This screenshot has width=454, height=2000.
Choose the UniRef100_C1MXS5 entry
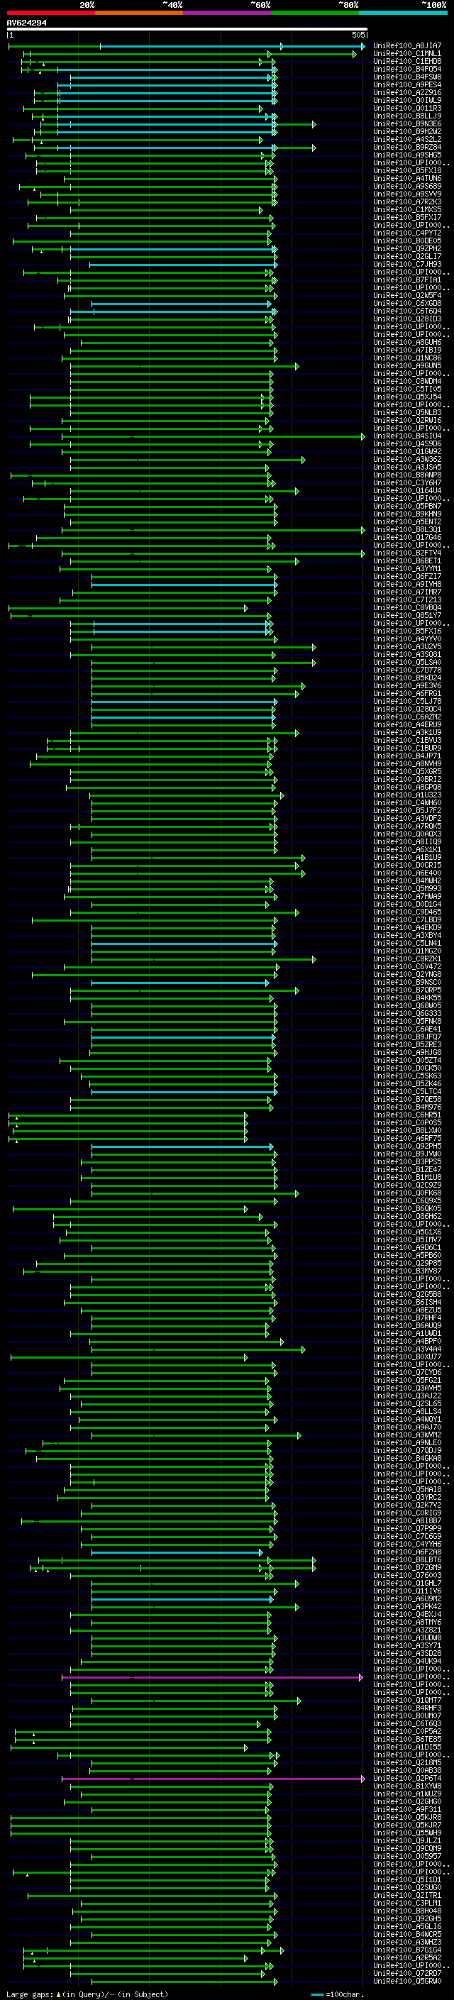(x=407, y=209)
